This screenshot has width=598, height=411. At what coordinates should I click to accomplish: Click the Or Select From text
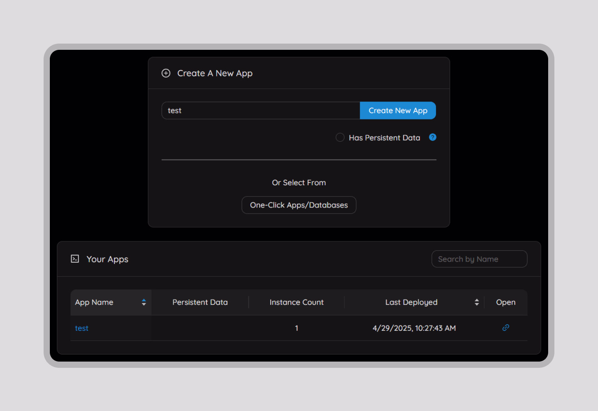299,183
